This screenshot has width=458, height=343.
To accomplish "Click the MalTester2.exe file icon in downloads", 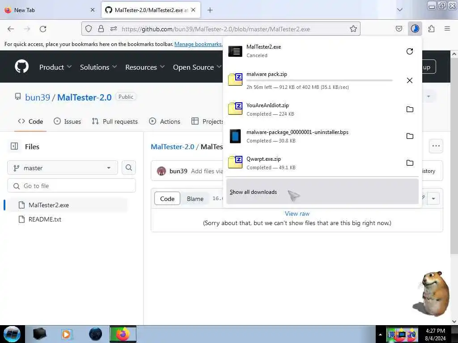I will tap(235, 51).
